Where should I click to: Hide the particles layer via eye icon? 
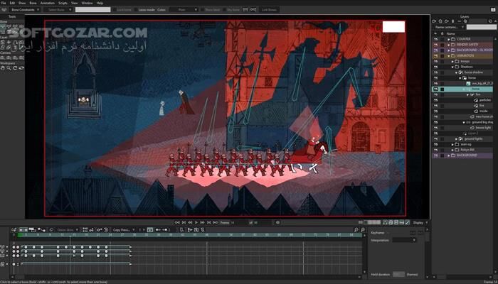[x=435, y=100]
